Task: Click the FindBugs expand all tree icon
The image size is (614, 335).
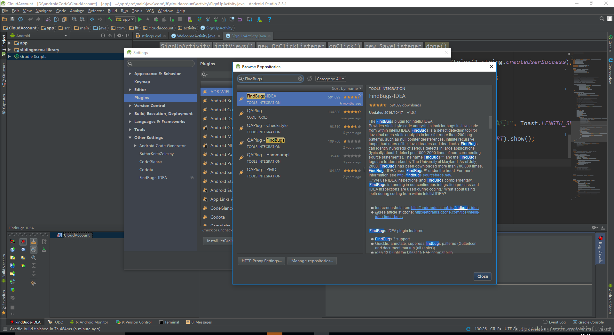Action: pos(34,266)
